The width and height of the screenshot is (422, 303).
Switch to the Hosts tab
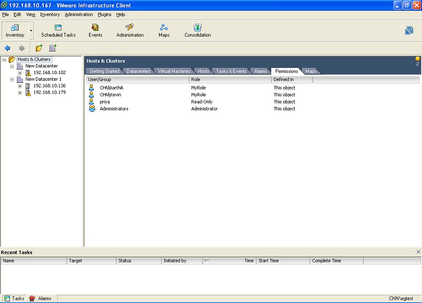pyautogui.click(x=203, y=72)
